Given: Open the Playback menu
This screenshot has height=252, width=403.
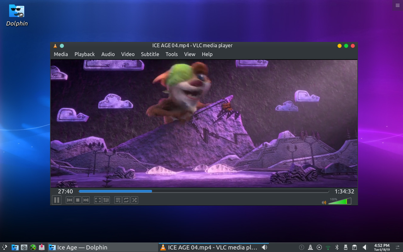Looking at the screenshot, I should pos(84,54).
